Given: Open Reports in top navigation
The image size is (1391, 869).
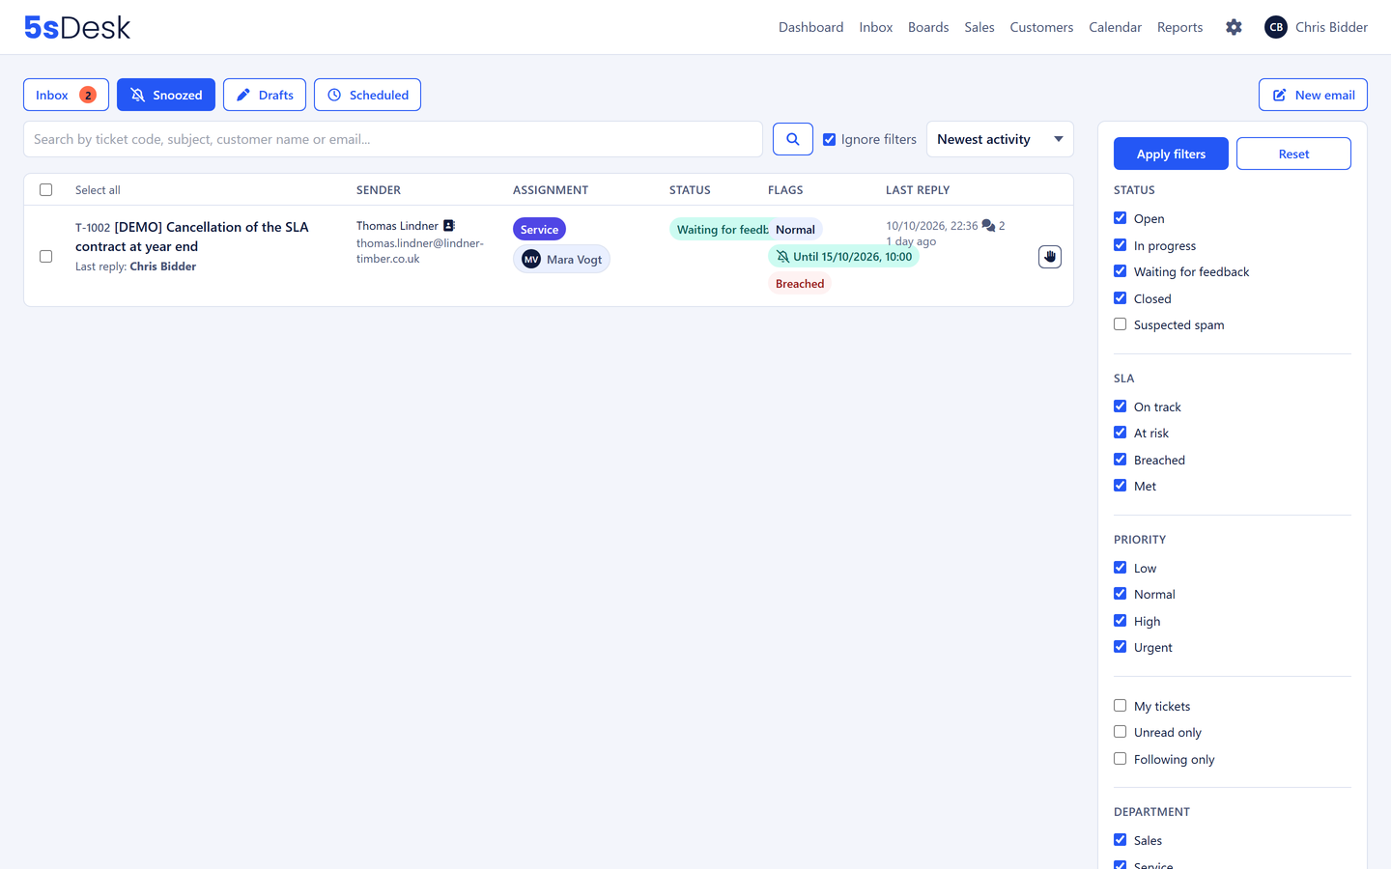Looking at the screenshot, I should pos(1179,27).
